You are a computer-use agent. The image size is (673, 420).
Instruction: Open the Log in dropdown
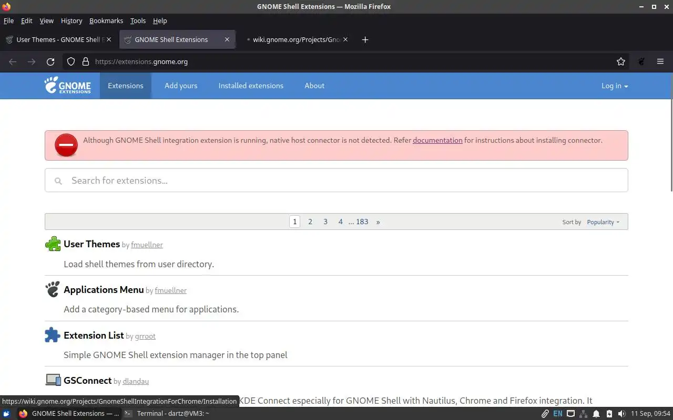(615, 86)
